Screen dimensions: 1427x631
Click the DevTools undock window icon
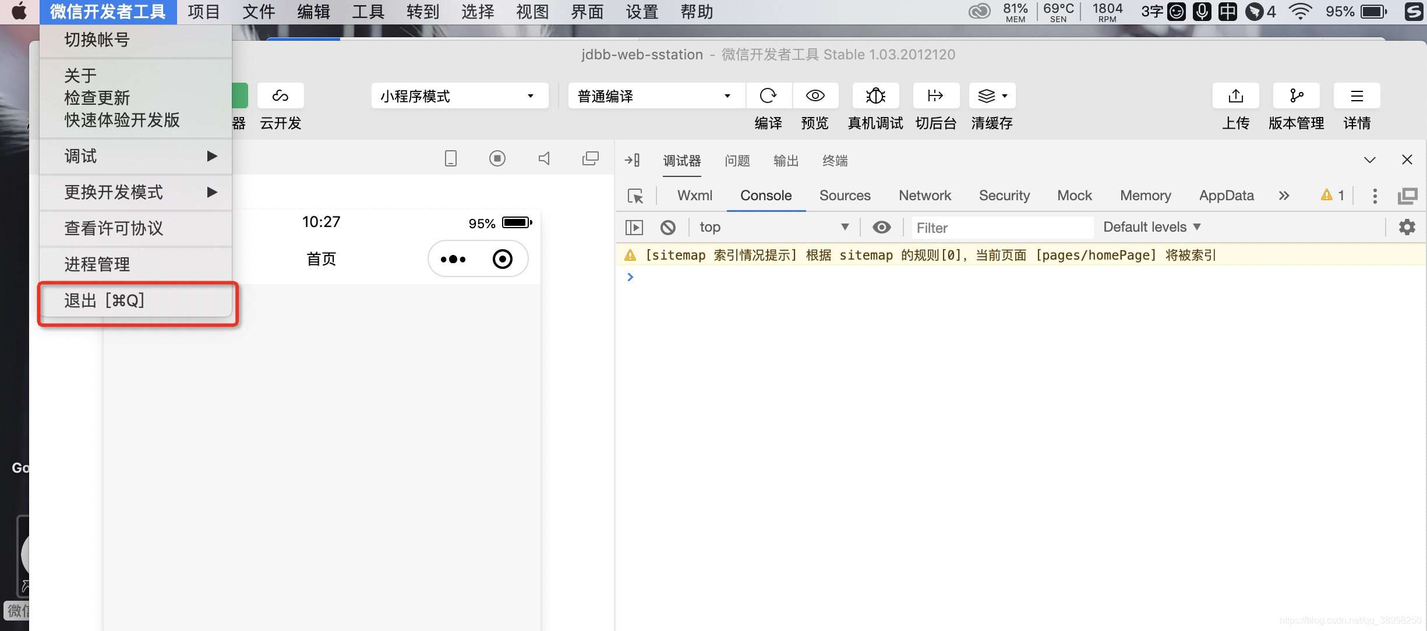click(1407, 196)
